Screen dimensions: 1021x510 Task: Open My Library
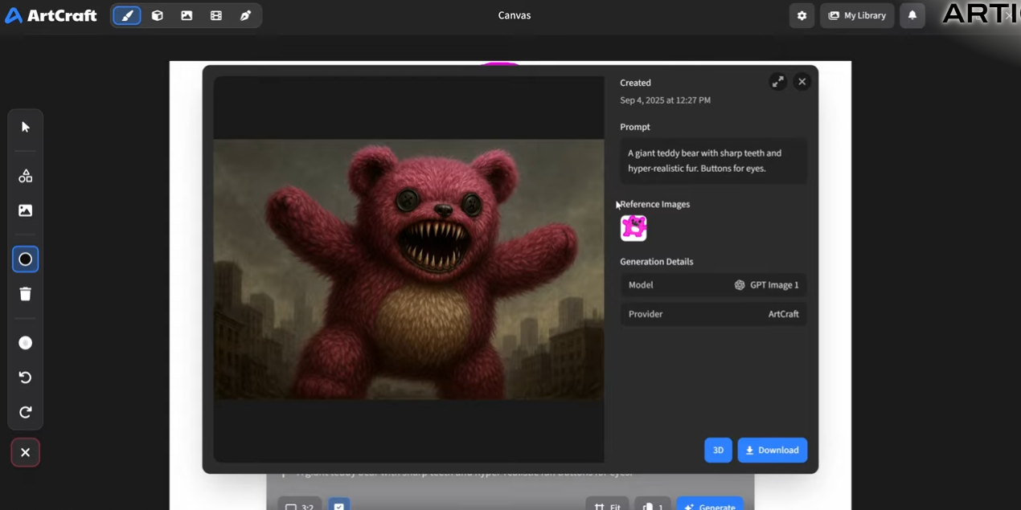click(857, 15)
